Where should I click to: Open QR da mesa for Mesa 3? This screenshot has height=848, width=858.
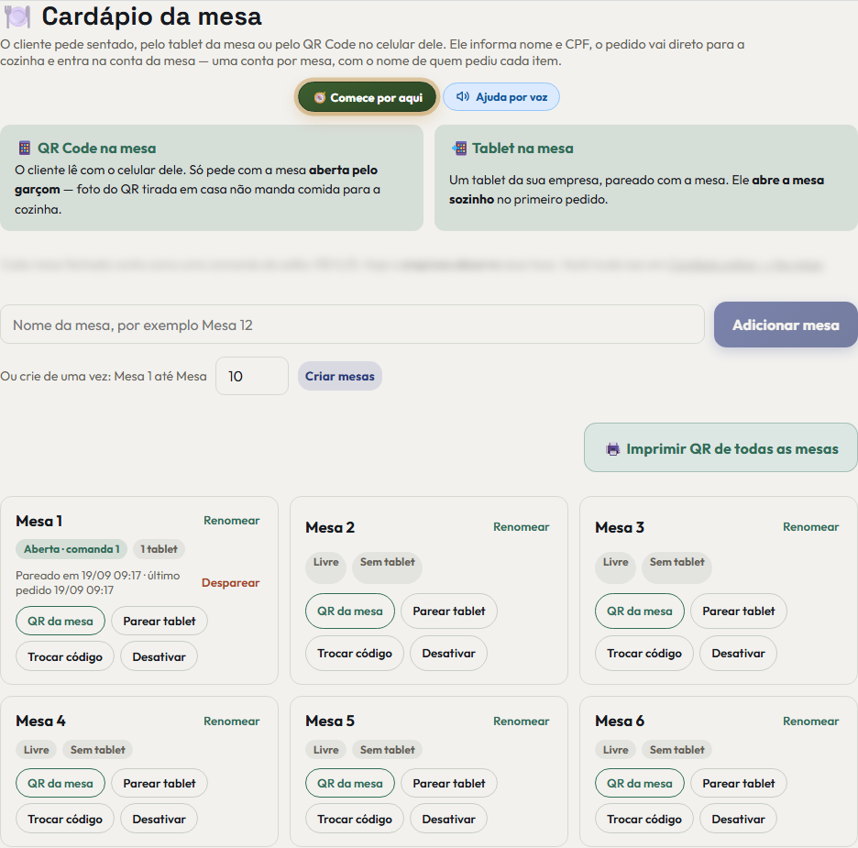639,611
